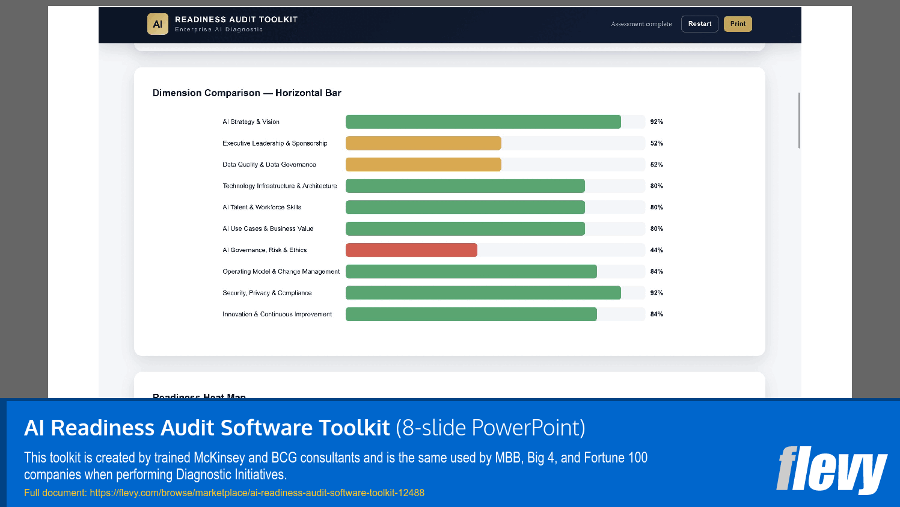The width and height of the screenshot is (900, 507).
Task: Click the 'AI Use Cases & Business Value' label
Action: (x=268, y=229)
